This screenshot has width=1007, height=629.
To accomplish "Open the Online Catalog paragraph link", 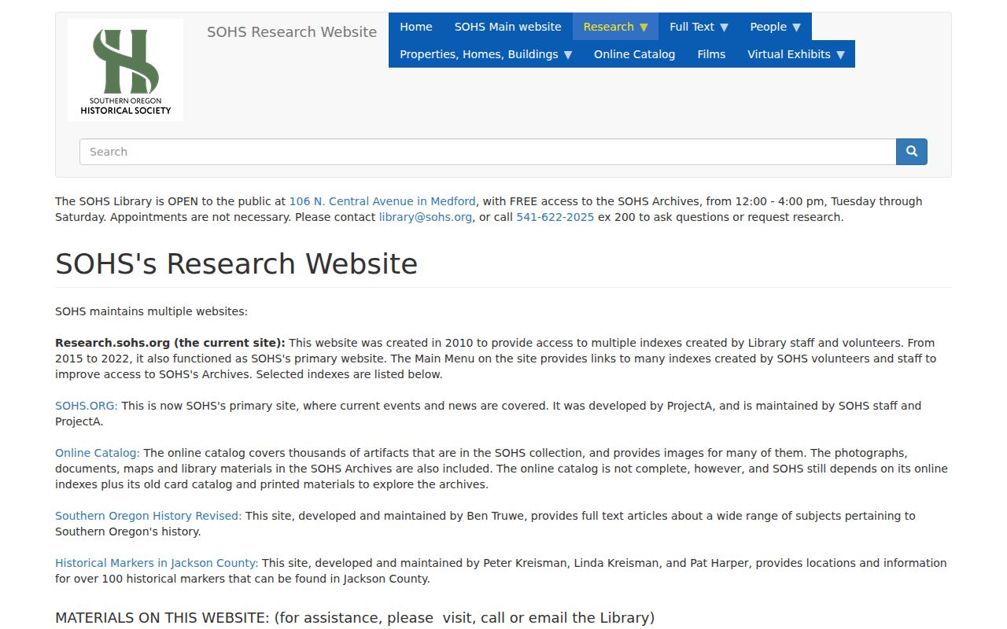I will point(98,453).
